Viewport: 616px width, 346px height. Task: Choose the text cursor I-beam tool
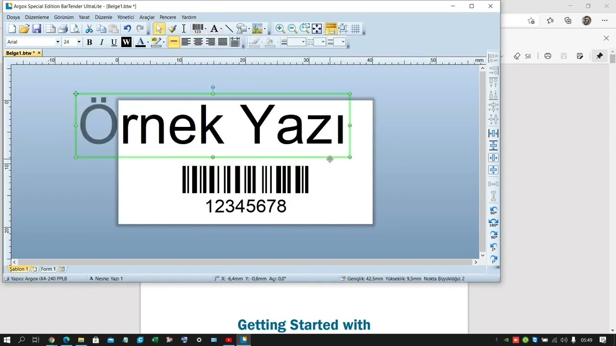(184, 29)
